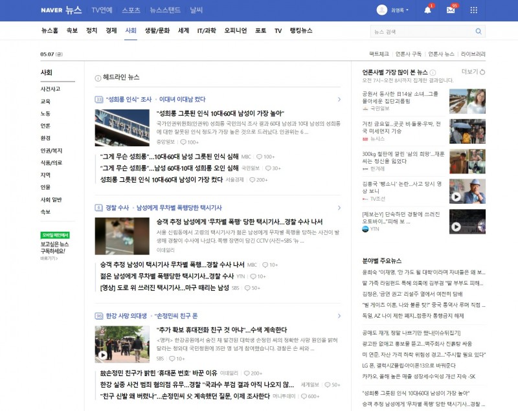
Task: Open the mail envelope icon
Action: pyautogui.click(x=451, y=10)
